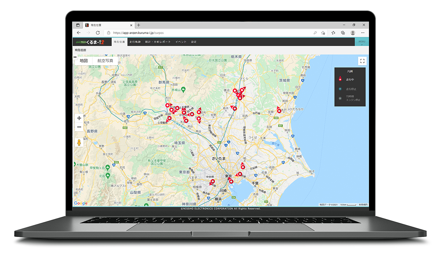This screenshot has height=255, width=441.
Task: Expand the collapsed side panel arrow
Action: (75, 57)
